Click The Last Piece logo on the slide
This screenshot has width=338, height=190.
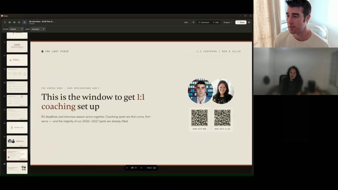coord(55,51)
